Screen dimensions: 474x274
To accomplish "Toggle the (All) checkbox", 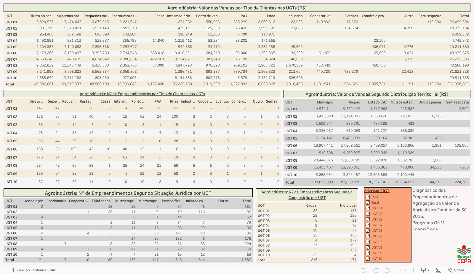I will click(x=368, y=197).
